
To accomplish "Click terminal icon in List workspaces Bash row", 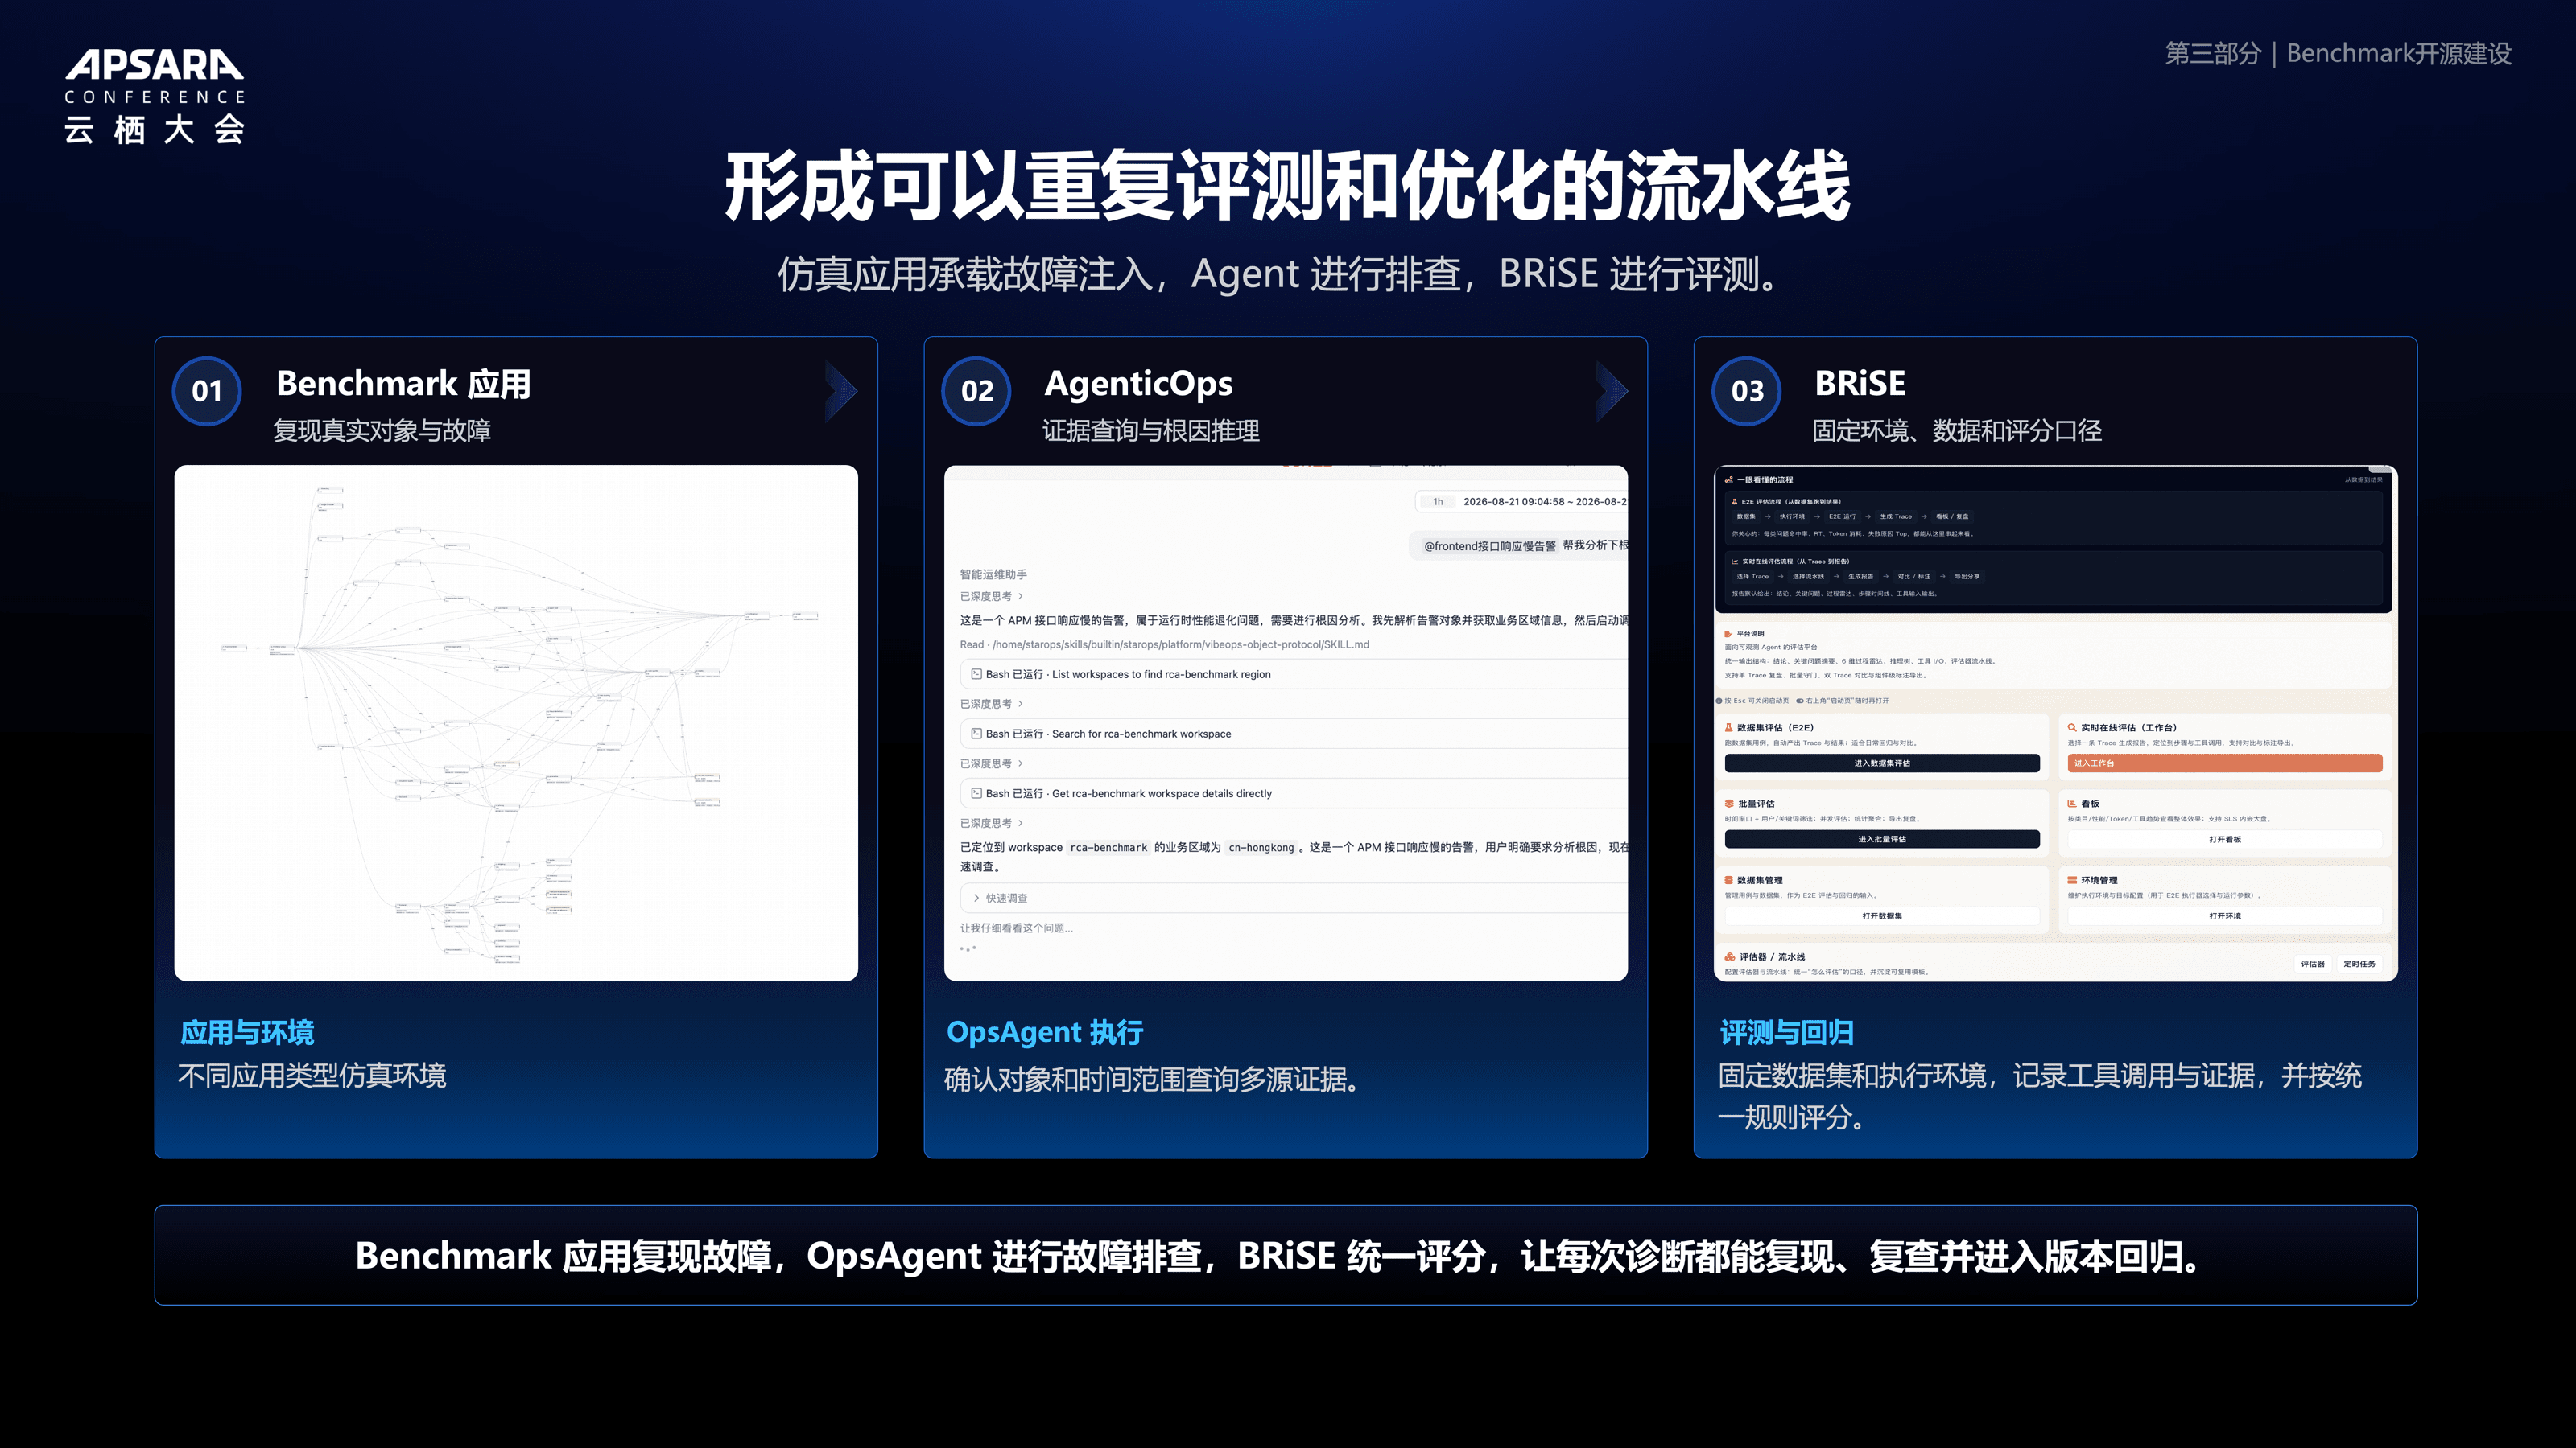I will click(x=976, y=675).
